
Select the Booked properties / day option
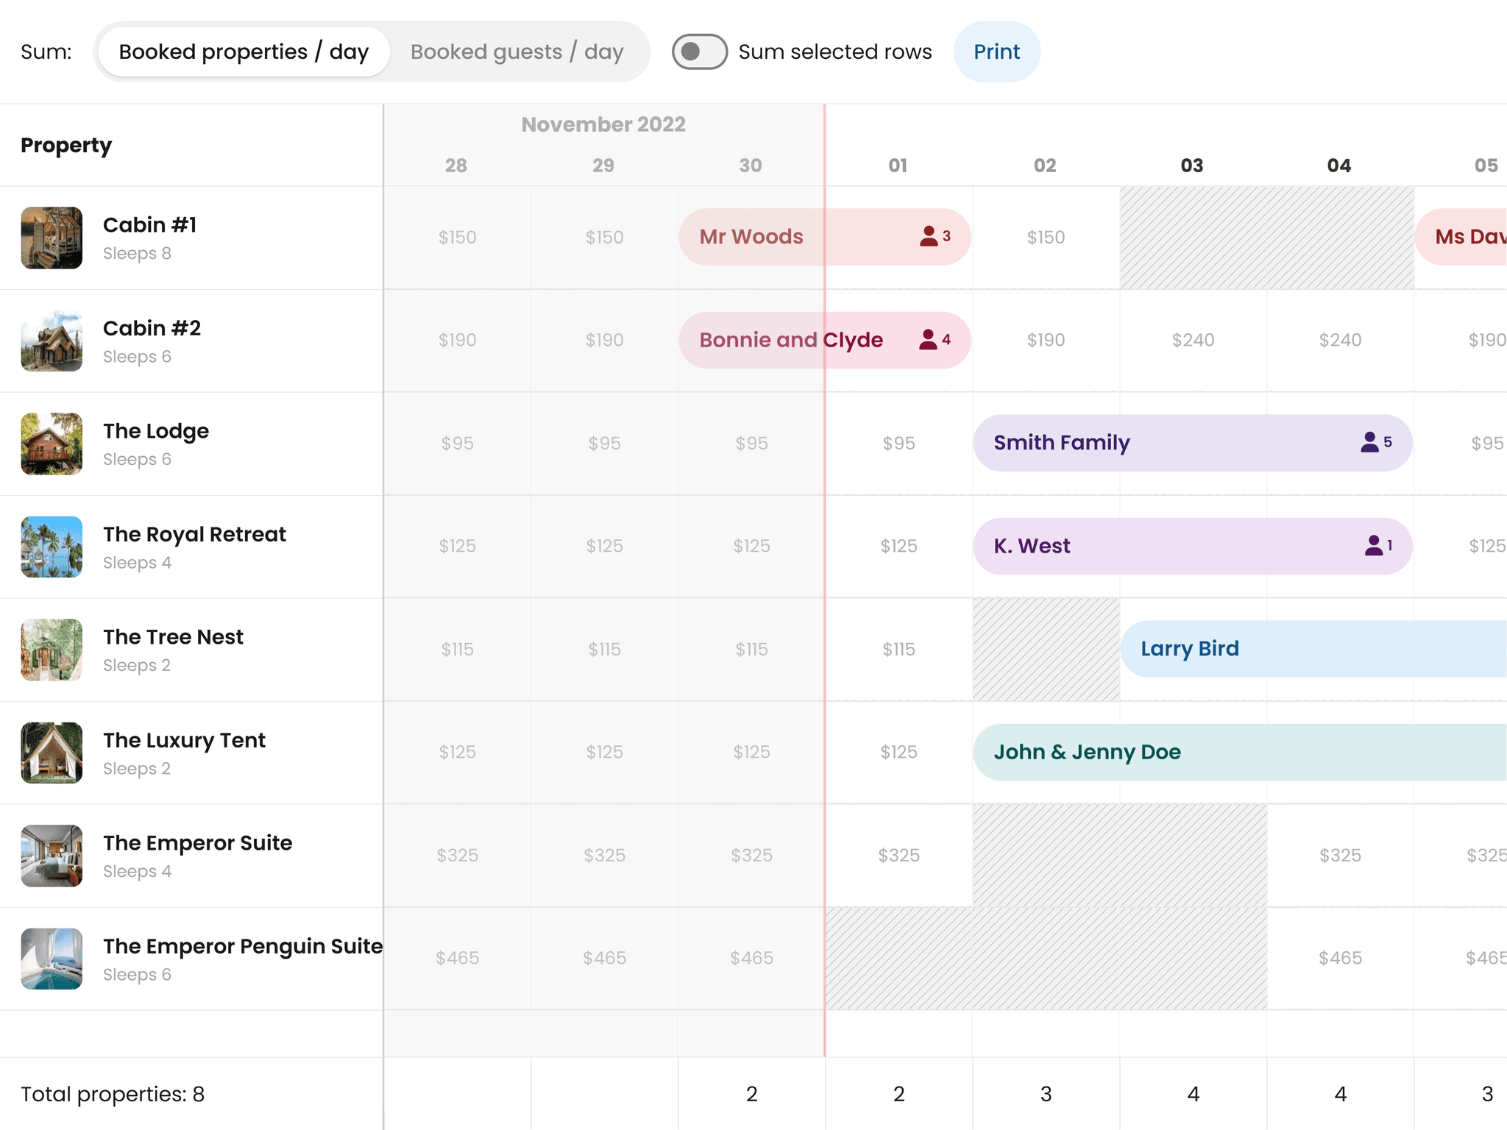(244, 51)
